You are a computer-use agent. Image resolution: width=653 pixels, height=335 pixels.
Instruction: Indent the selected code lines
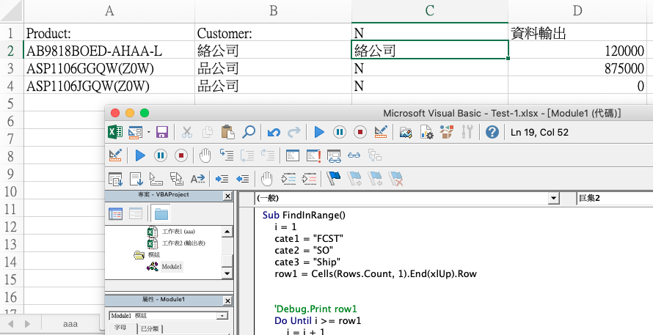pos(222,179)
